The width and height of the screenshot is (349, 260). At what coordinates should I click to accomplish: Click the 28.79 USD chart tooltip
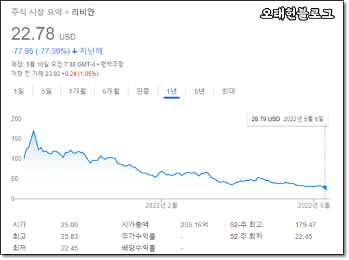tap(287, 119)
